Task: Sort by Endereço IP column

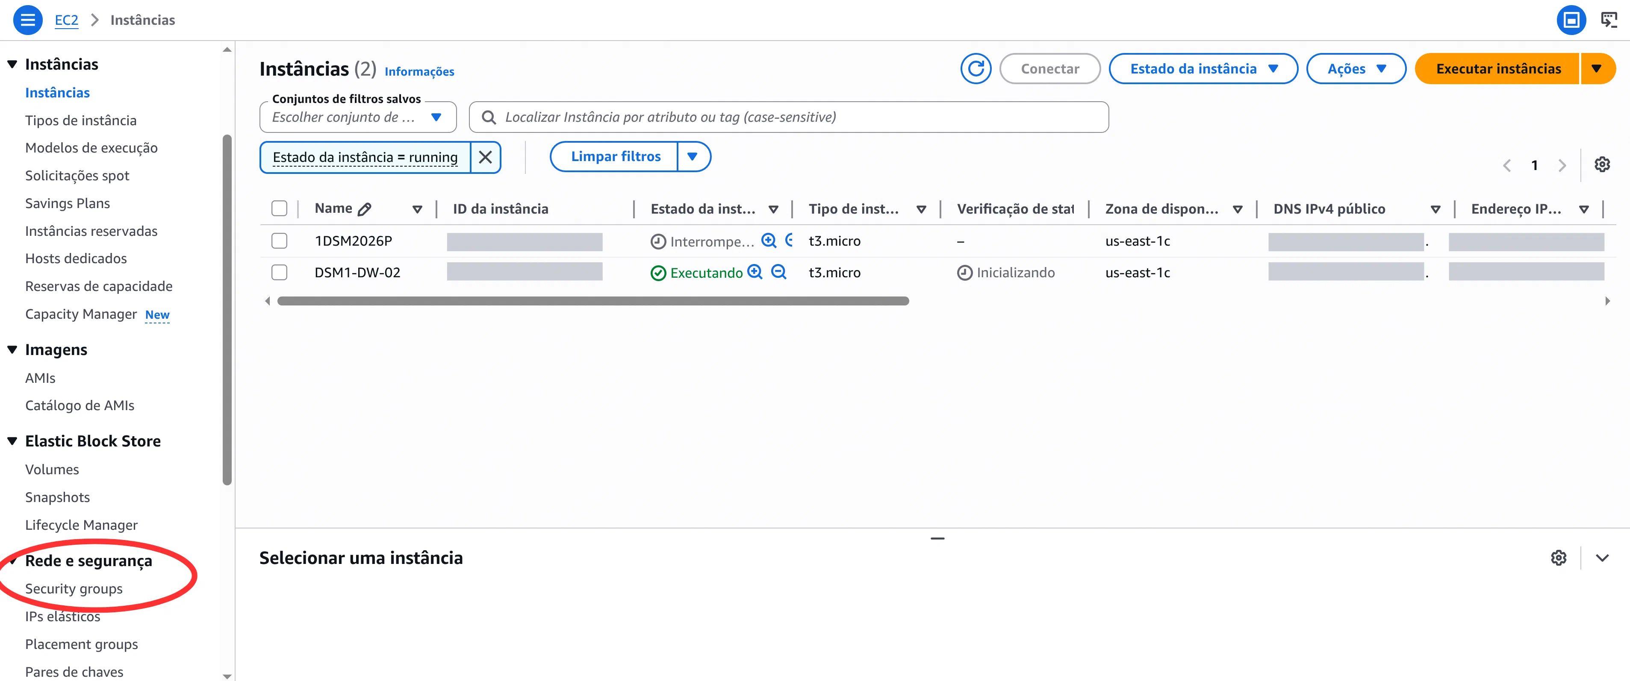Action: click(x=1584, y=209)
